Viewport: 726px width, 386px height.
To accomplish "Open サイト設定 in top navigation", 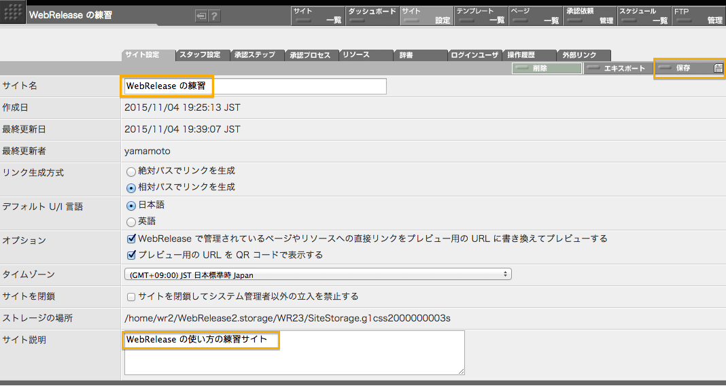I will (x=426, y=16).
